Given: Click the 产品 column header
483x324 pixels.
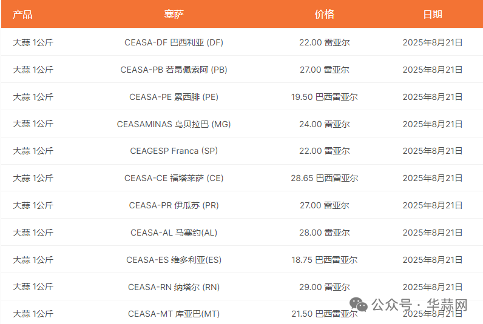Looking at the screenshot, I should pyautogui.click(x=22, y=15).
